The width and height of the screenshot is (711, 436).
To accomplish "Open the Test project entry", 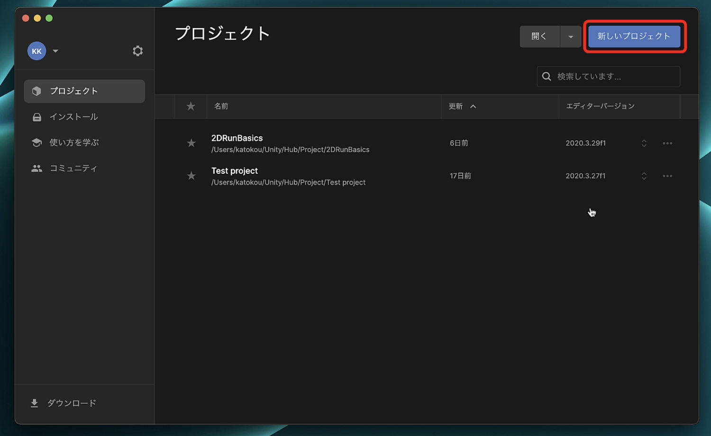I will (235, 171).
